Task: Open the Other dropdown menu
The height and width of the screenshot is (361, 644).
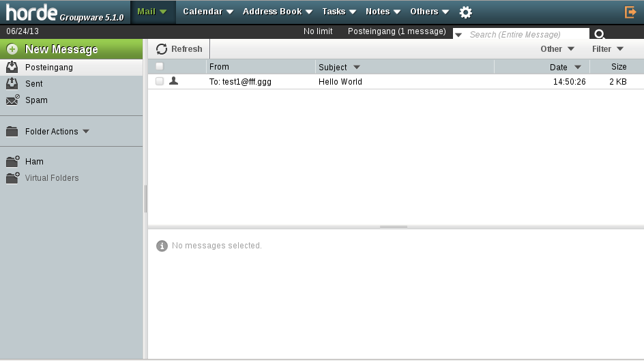Action: coord(557,49)
